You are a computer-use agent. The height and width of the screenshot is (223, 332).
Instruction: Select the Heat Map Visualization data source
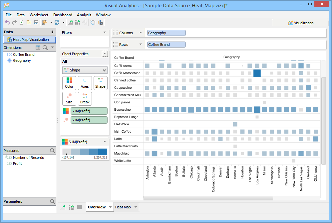point(30,40)
